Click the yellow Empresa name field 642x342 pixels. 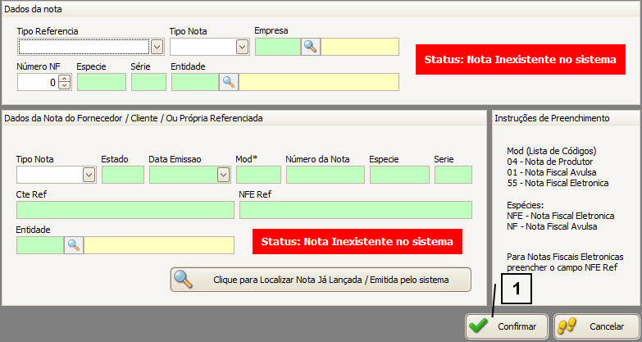point(360,47)
